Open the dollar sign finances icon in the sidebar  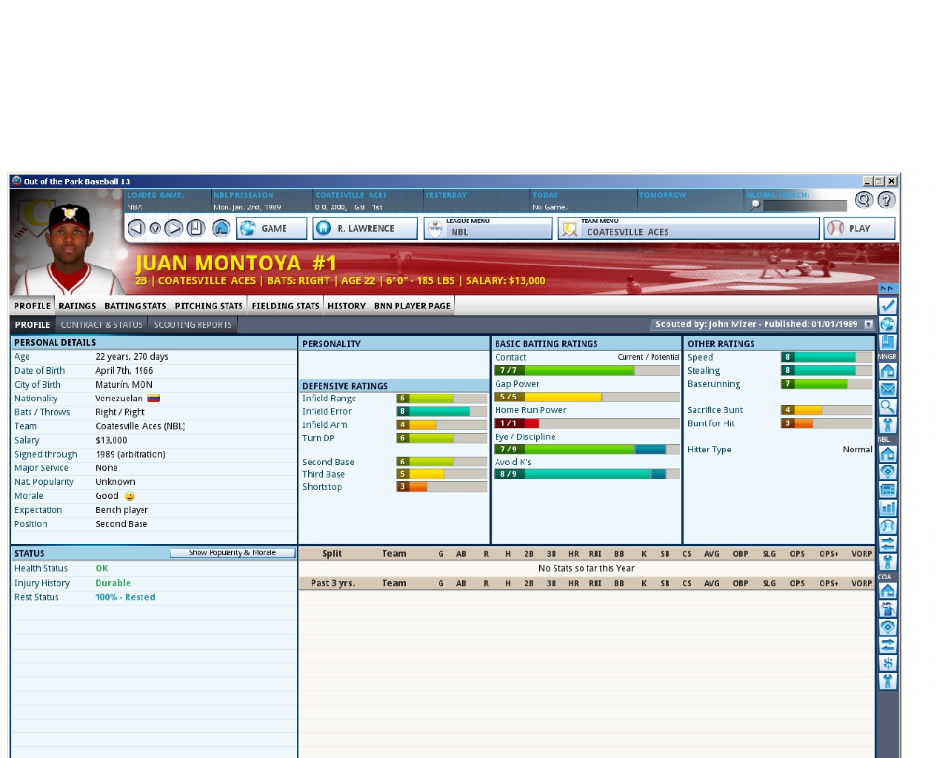tap(887, 661)
